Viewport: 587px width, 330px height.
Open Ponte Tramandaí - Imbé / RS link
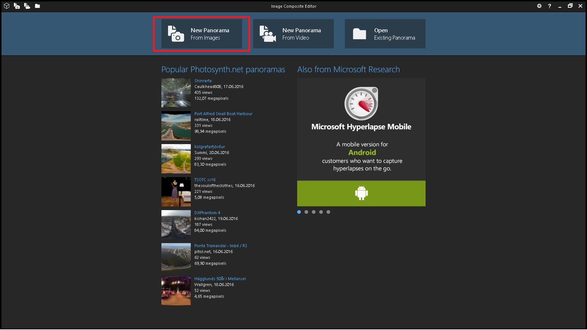click(221, 246)
